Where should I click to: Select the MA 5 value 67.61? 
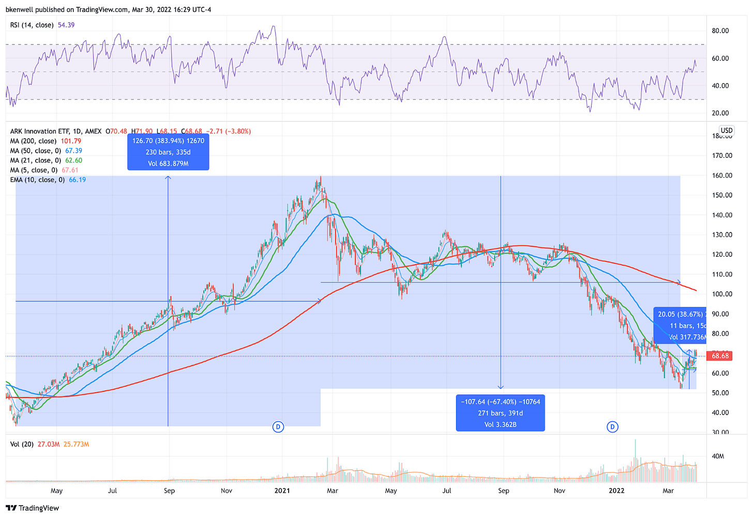coord(70,170)
